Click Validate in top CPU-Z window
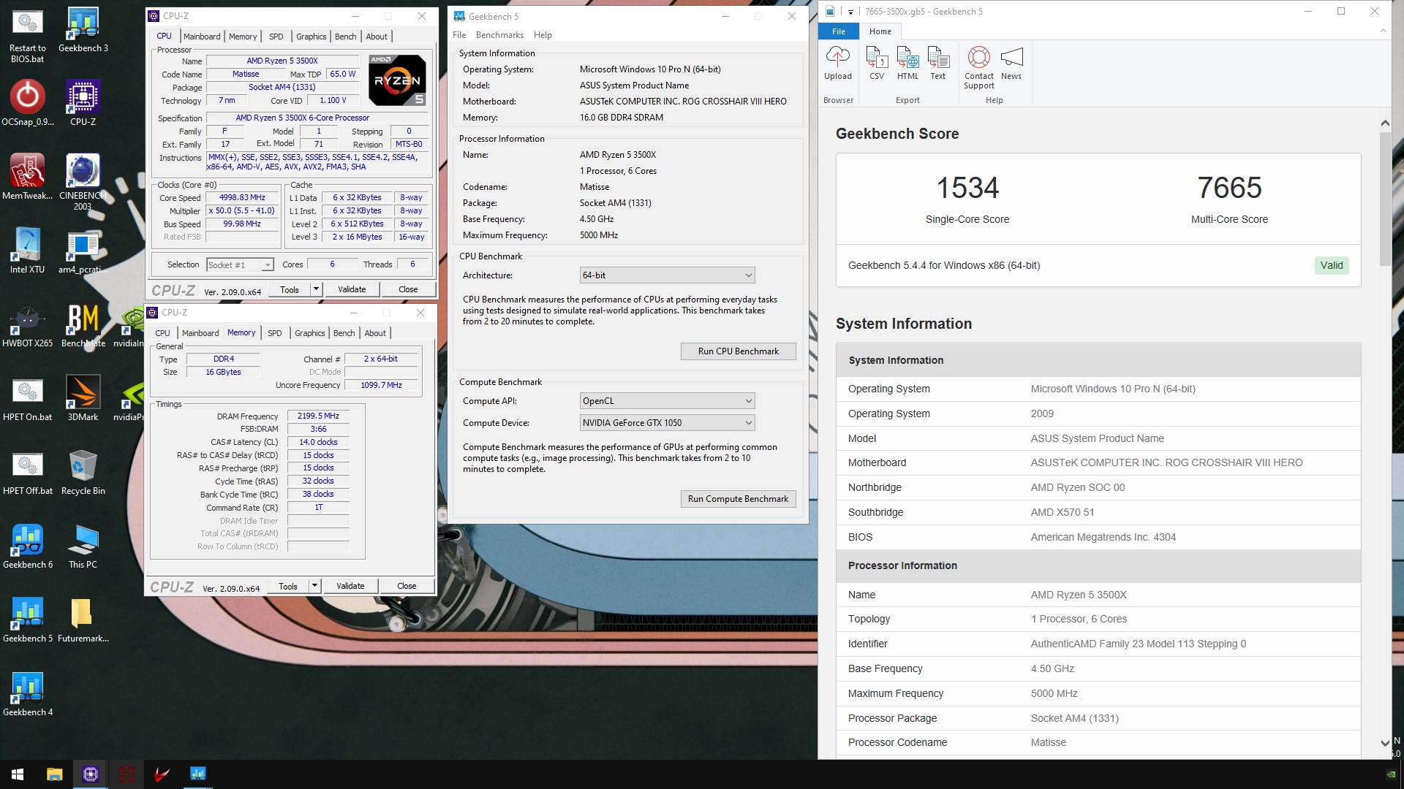Viewport: 1404px width, 789px height. pyautogui.click(x=352, y=289)
